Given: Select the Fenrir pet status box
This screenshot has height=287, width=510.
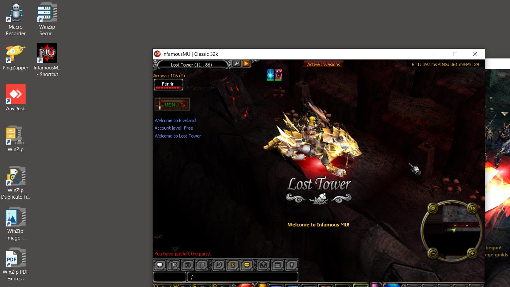Looking at the screenshot, I should [168, 85].
